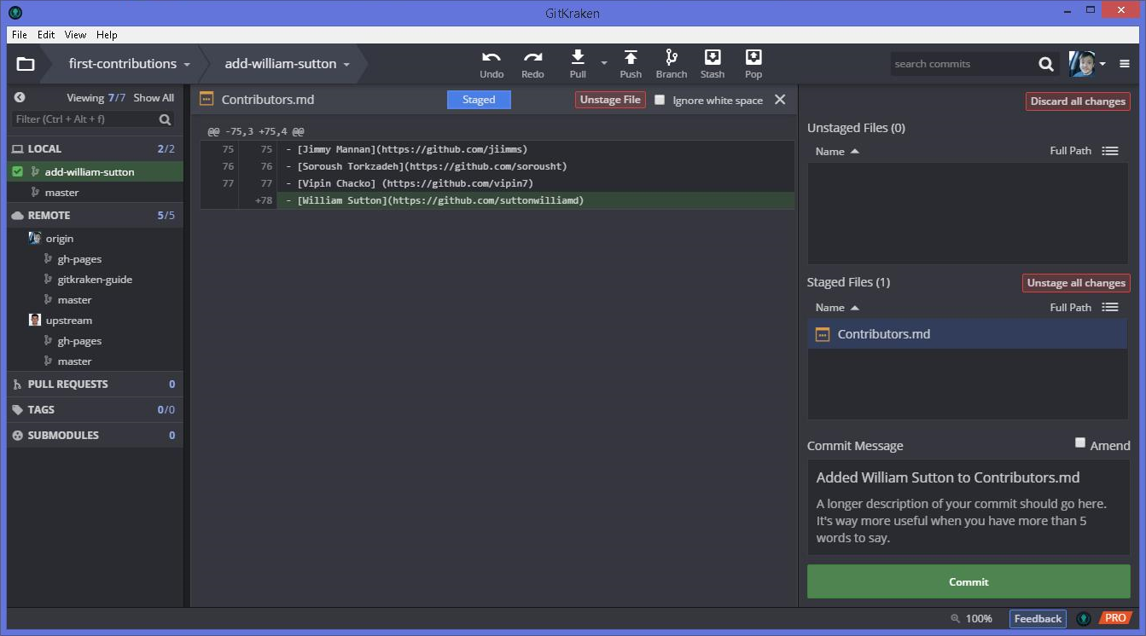Click the filter search magnifier icon
Screen dimensions: 1146x636
[165, 120]
